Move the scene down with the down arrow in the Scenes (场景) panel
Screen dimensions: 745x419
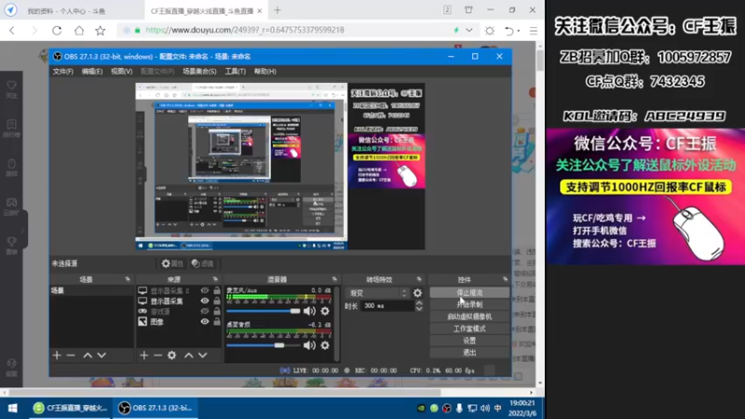(102, 356)
